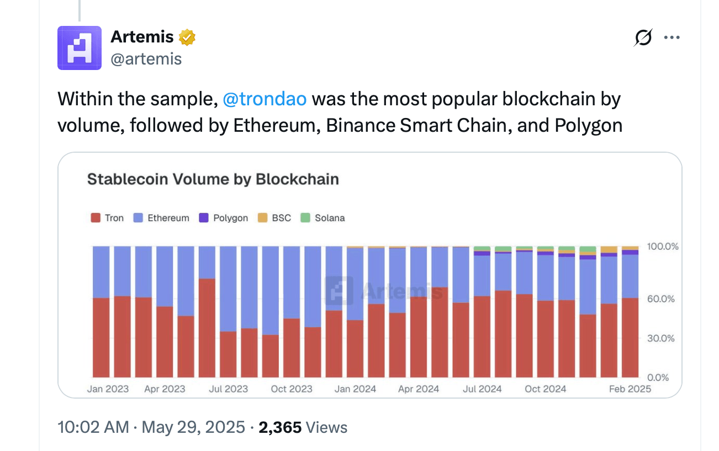Click the Jan 2023 axis label
Viewport: 719px width, 451px height.
click(108, 389)
